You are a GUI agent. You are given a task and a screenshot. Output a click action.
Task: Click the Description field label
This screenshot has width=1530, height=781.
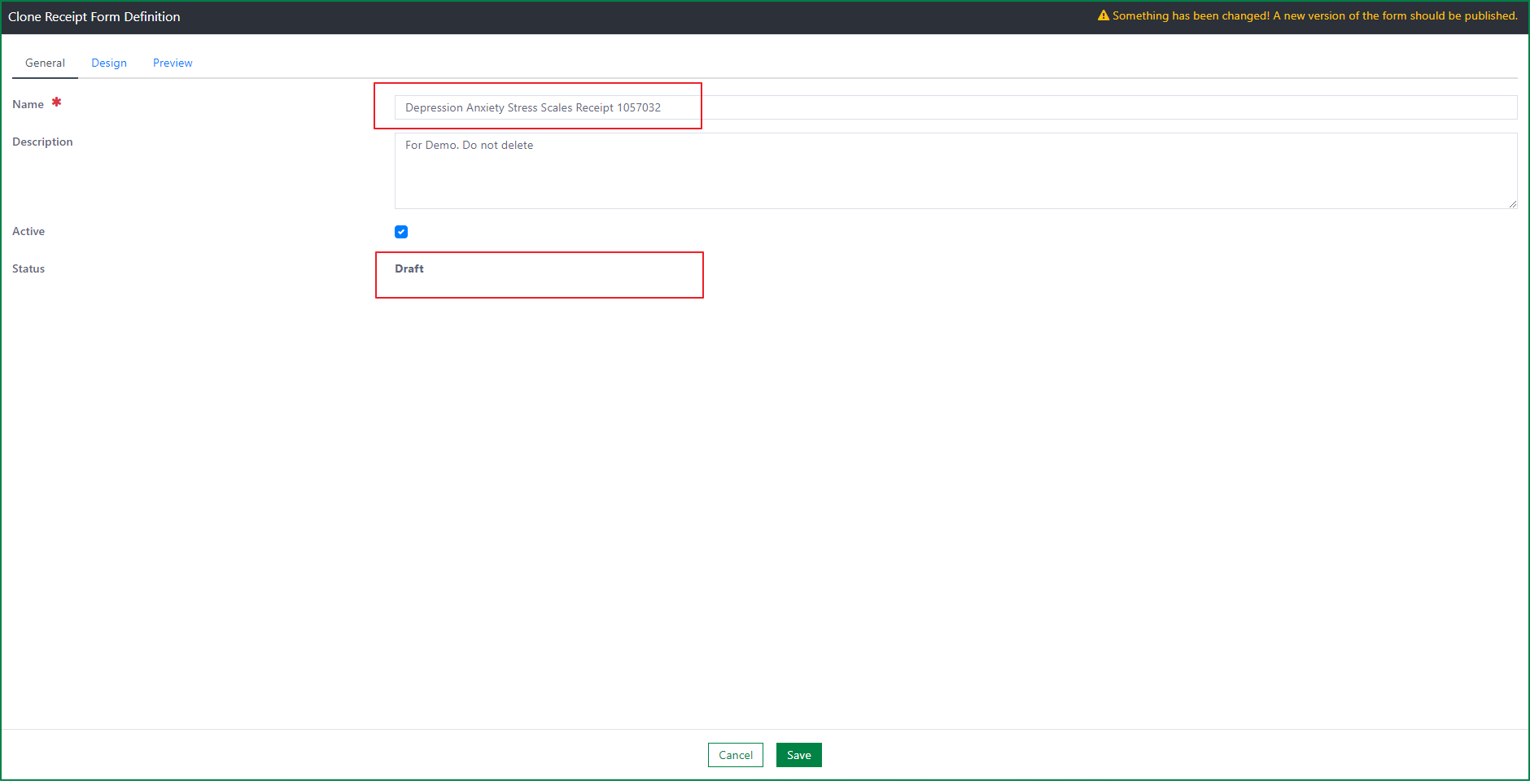point(42,142)
